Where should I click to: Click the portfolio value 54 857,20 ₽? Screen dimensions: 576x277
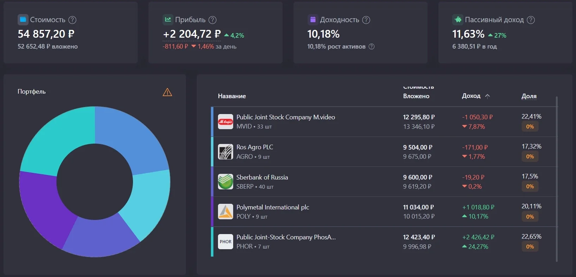point(46,34)
